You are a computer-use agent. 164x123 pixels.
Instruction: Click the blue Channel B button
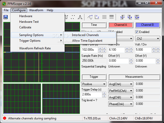(148, 25)
